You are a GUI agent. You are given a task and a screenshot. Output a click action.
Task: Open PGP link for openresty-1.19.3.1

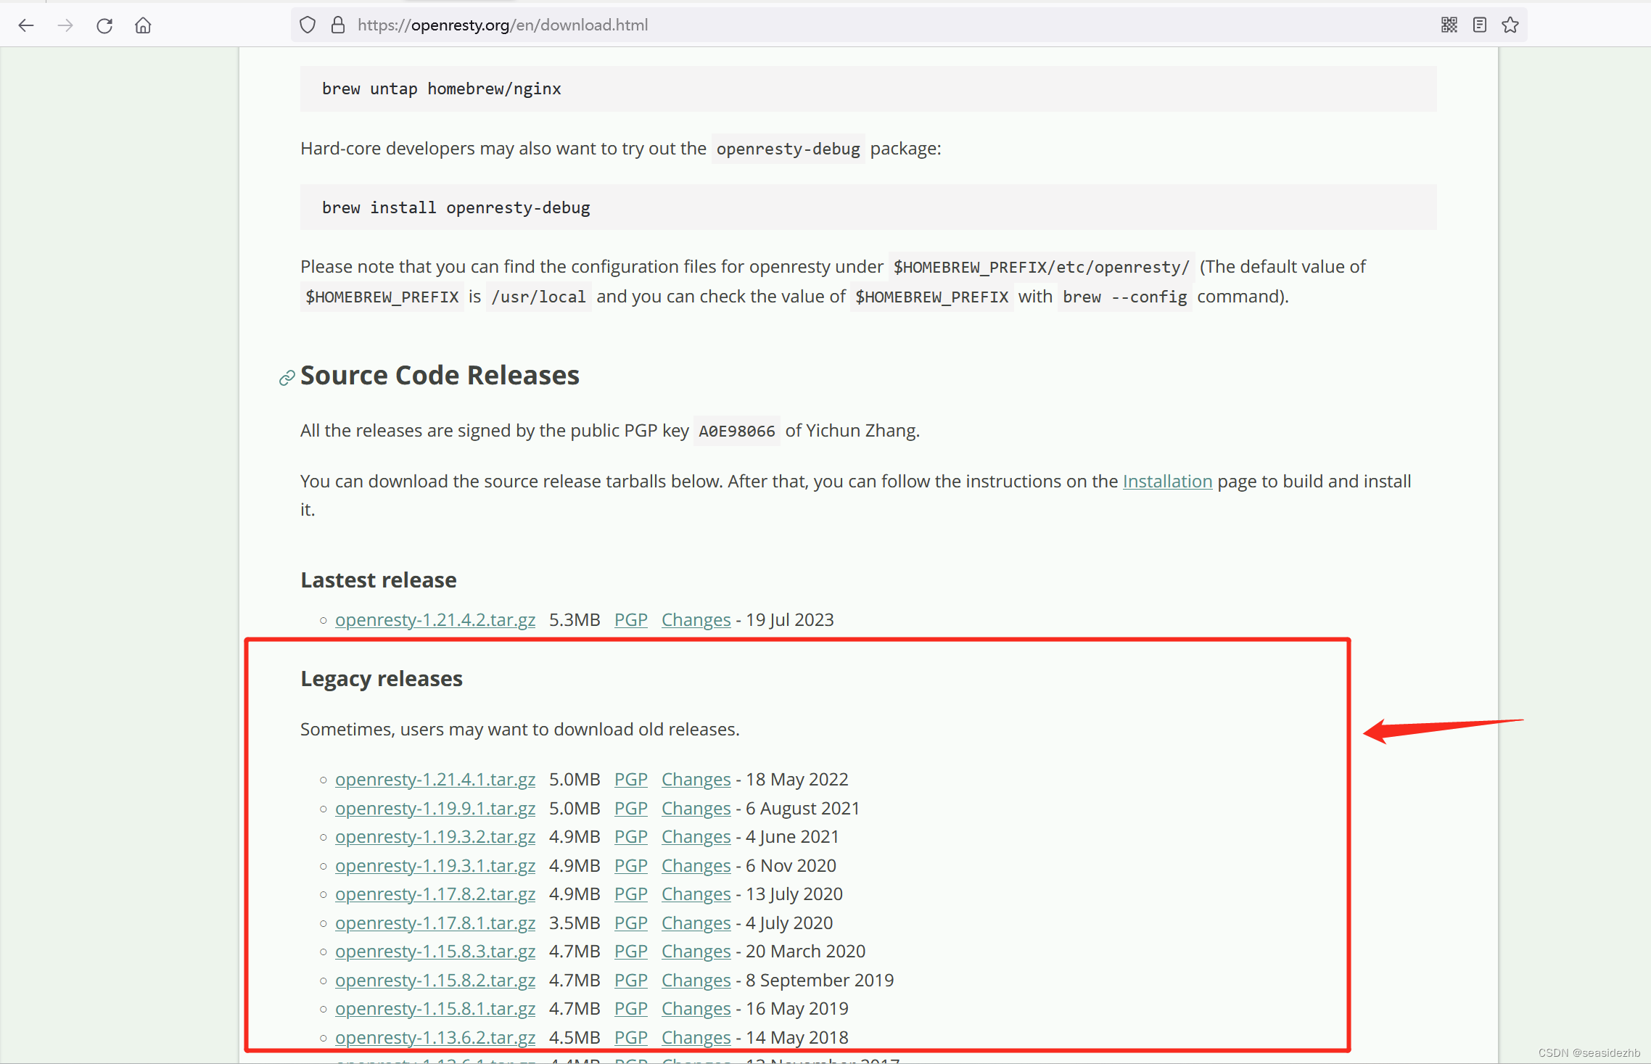point(631,866)
